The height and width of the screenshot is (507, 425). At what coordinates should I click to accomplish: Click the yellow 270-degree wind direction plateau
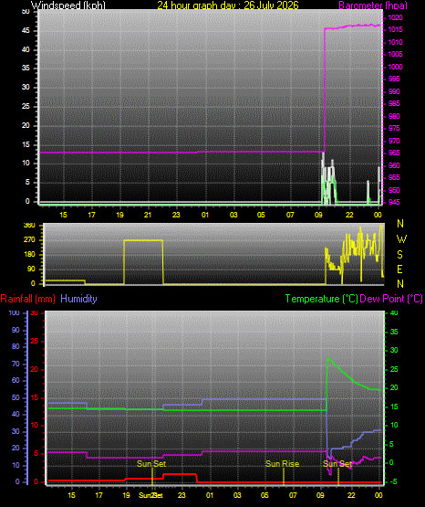[143, 240]
